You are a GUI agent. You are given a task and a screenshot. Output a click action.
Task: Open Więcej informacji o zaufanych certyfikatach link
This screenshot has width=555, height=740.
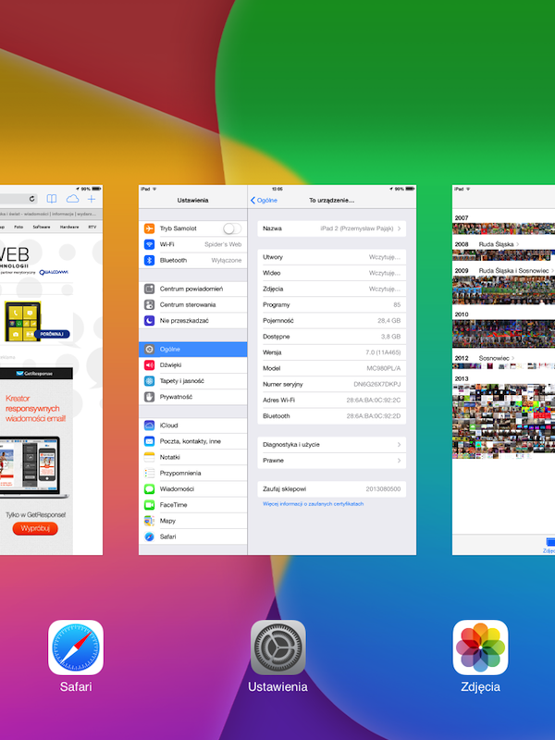click(313, 504)
